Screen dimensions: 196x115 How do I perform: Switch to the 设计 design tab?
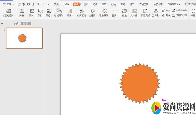[86, 4]
